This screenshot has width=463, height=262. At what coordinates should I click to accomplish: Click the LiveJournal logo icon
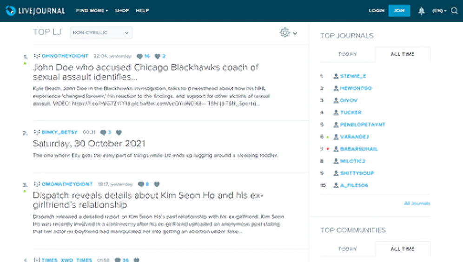10,11
